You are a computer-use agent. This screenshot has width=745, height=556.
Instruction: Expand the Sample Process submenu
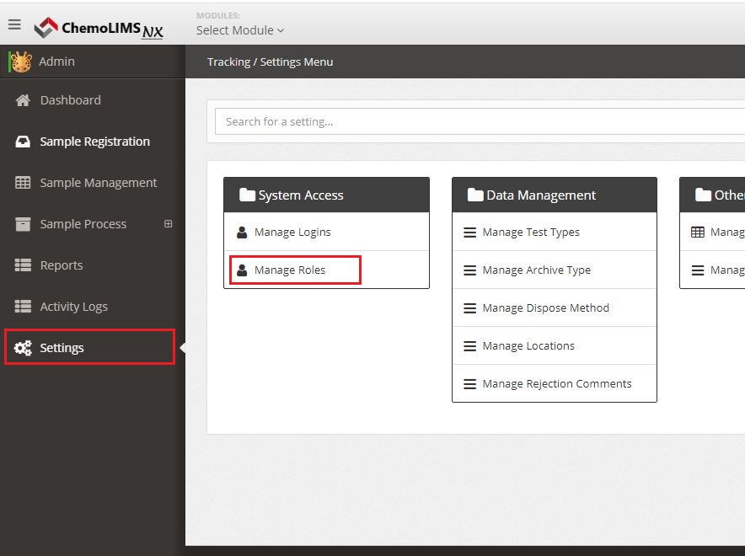pyautogui.click(x=168, y=224)
